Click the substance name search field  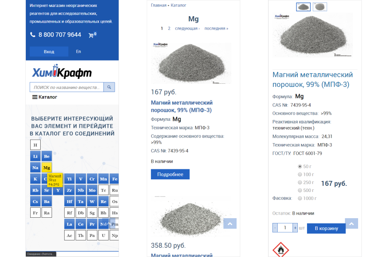coord(66,87)
